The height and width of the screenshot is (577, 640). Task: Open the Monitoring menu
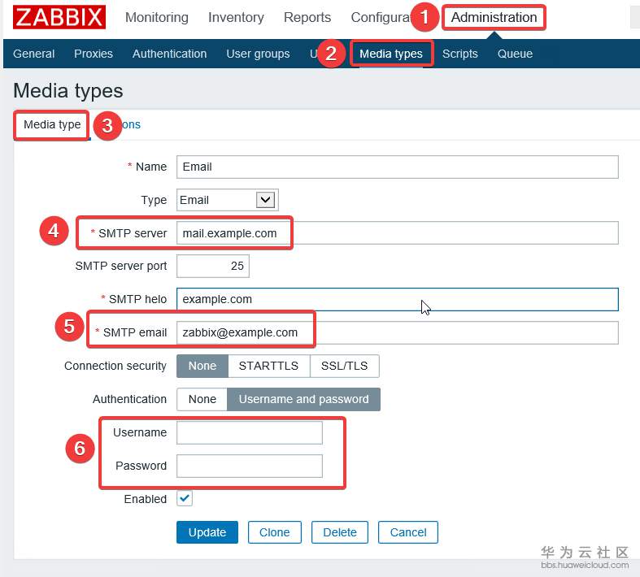coord(157,17)
